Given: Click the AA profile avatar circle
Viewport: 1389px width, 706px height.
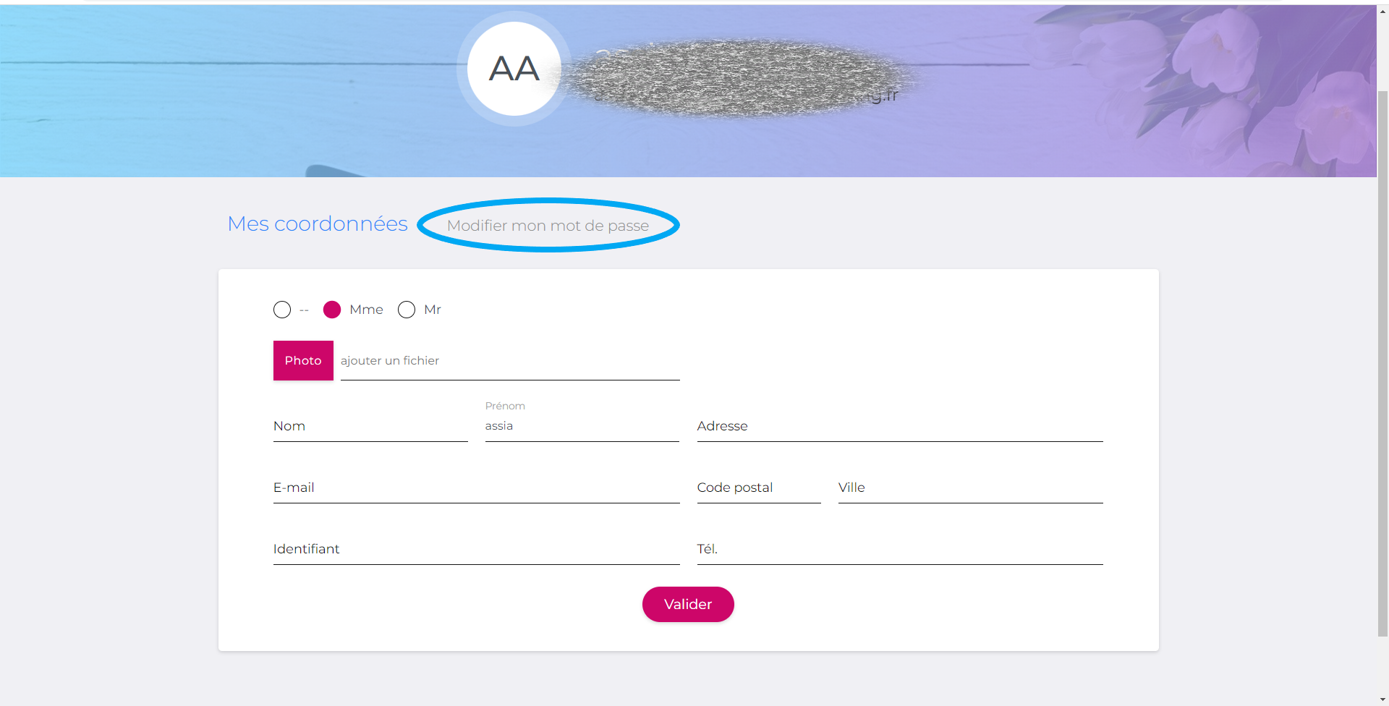Looking at the screenshot, I should [514, 69].
